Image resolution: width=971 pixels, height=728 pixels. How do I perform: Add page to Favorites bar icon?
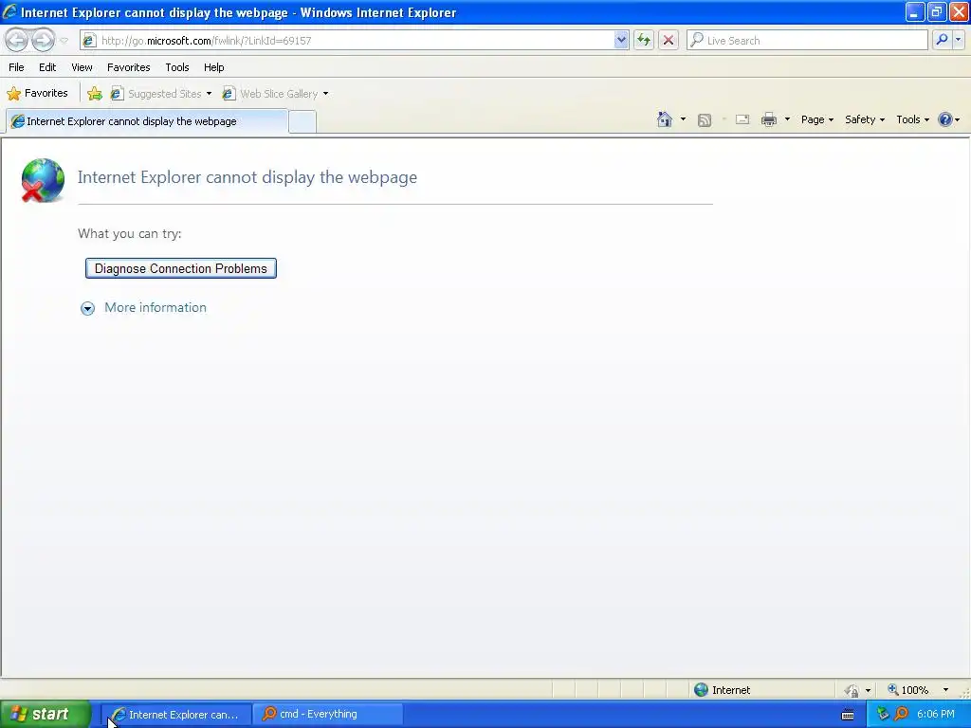pyautogui.click(x=95, y=94)
